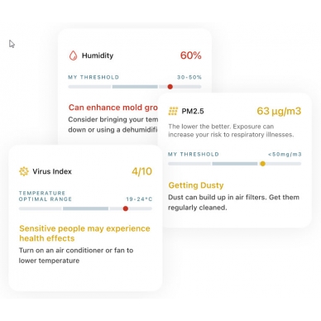
Task: Click Sensitive people may experience health effects
Action: [x=84, y=233]
